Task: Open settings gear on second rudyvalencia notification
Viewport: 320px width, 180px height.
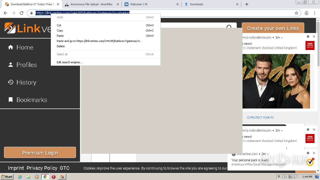Action: click(x=308, y=129)
